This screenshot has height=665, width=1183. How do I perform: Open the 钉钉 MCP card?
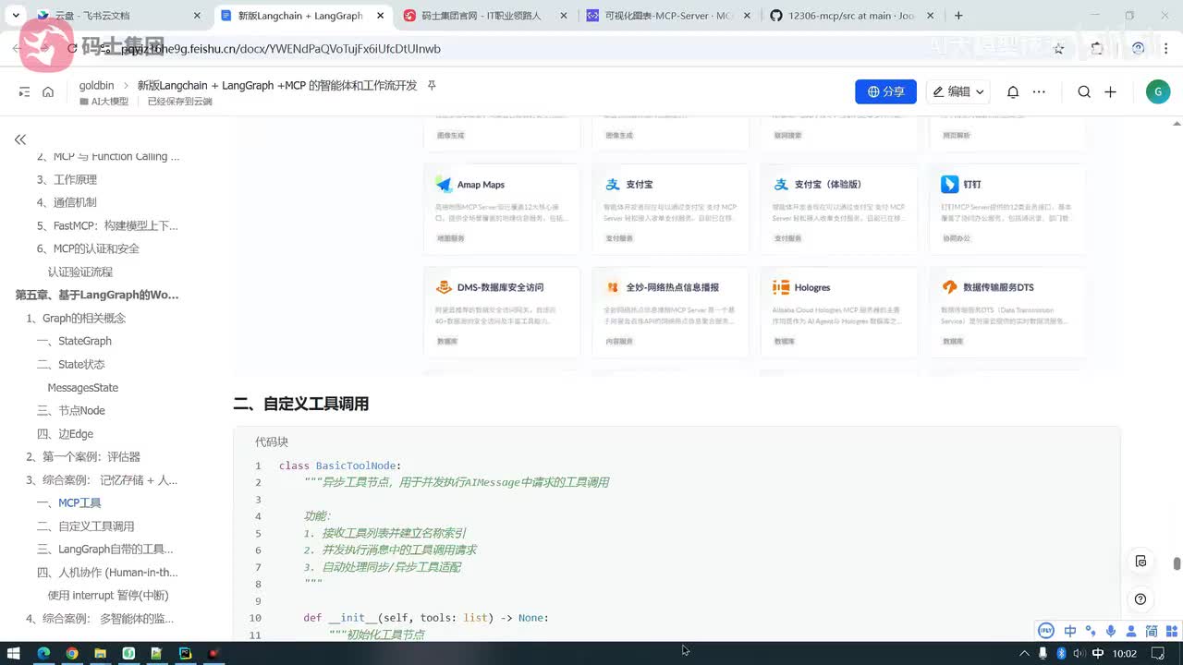[x=1007, y=209]
